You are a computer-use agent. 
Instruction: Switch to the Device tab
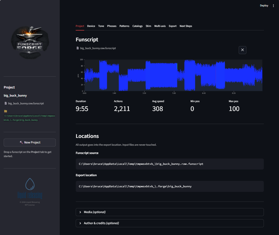pos(91,26)
